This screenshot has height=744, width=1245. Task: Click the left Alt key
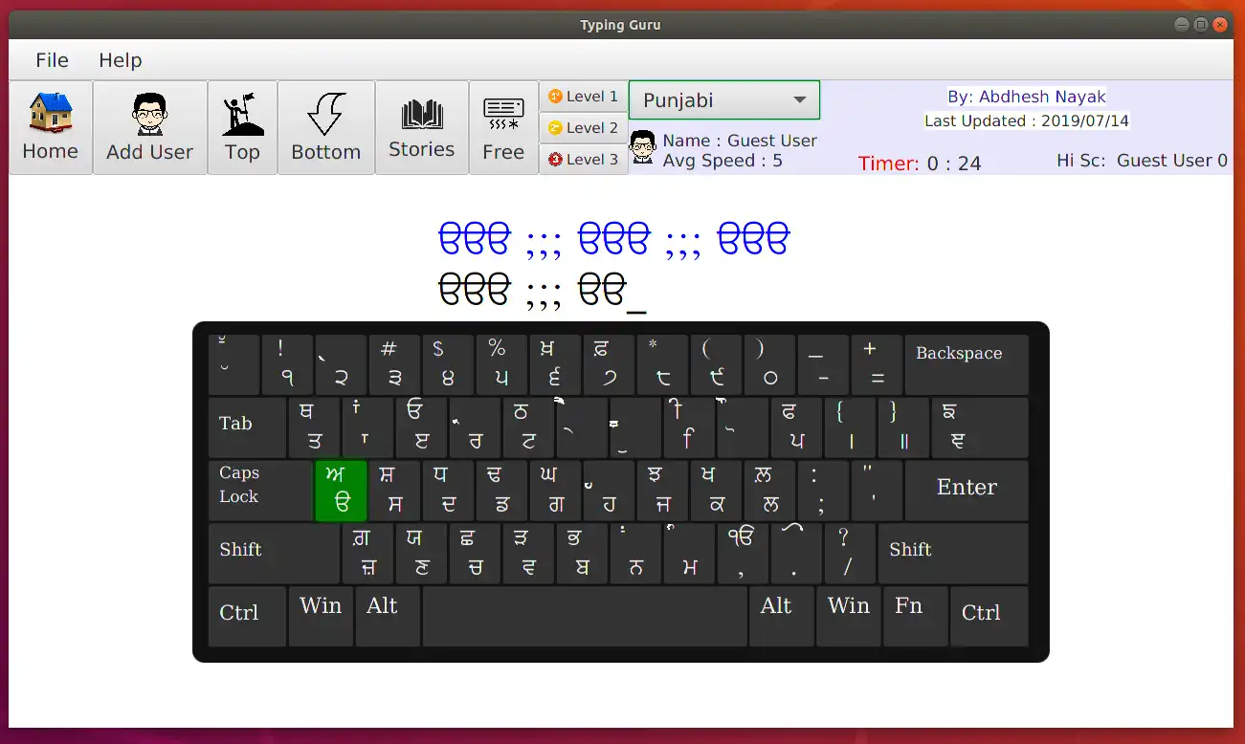click(388, 617)
